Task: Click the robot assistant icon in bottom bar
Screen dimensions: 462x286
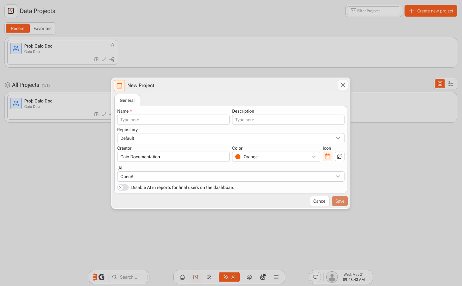Action: pos(263,277)
